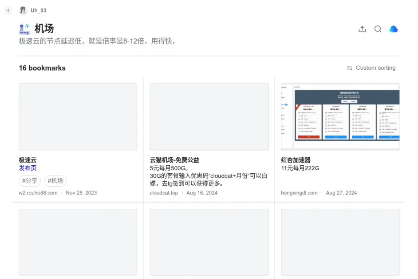Open the 极速云 bookmark title
418x279 pixels.
[x=28, y=160]
